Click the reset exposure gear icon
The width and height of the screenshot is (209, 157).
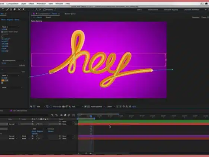[x=130, y=107]
